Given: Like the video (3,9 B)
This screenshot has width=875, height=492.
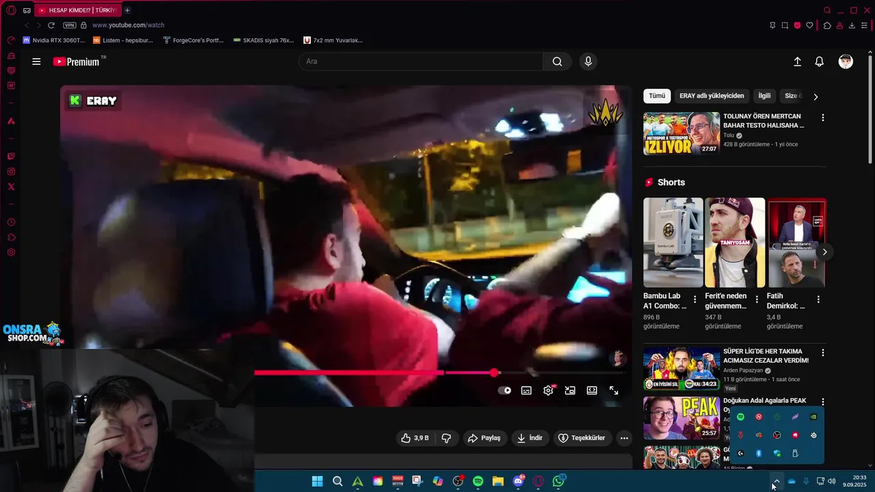Looking at the screenshot, I should click(x=416, y=438).
